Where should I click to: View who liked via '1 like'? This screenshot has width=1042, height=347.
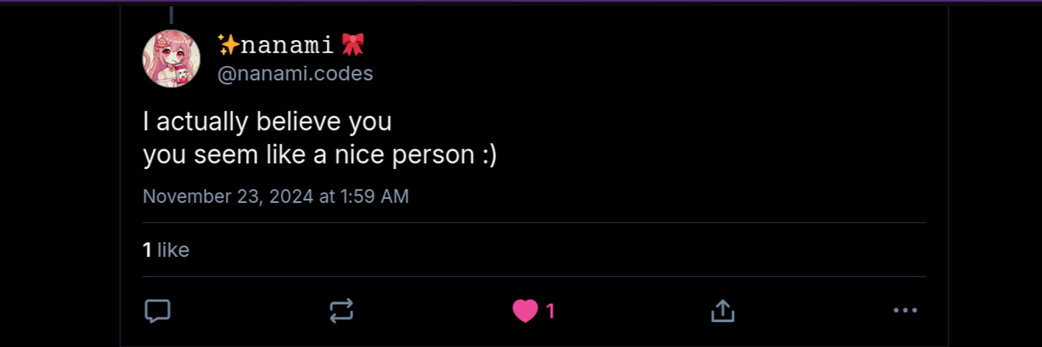(166, 249)
